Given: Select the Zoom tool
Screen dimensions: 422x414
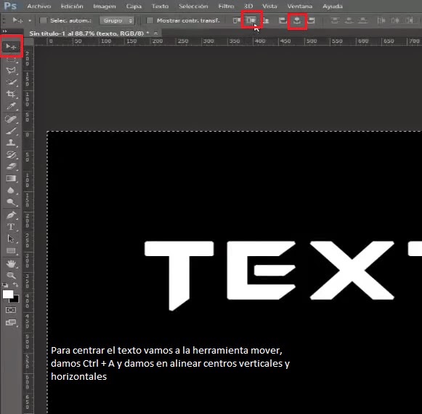Looking at the screenshot, I should (11, 276).
